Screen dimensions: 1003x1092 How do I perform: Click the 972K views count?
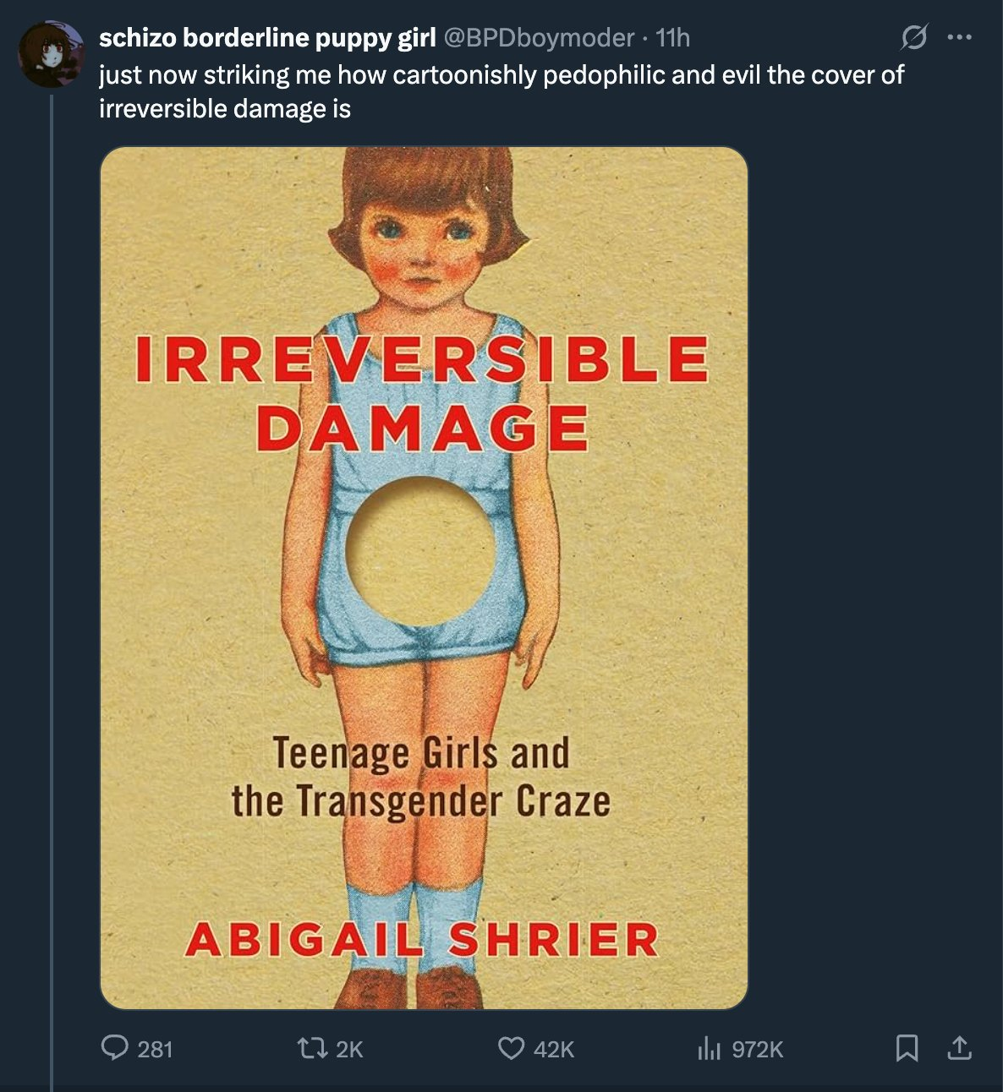(x=757, y=1050)
